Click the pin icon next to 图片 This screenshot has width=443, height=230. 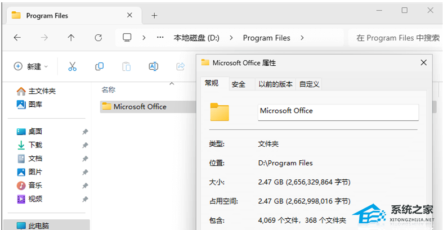tap(85, 172)
